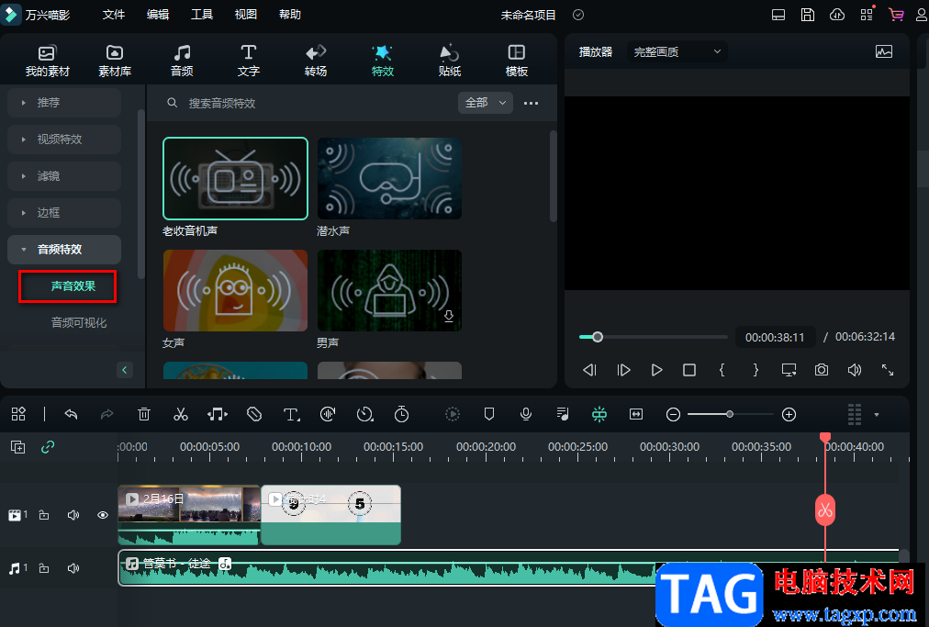Download the 男声 effect

tap(449, 316)
